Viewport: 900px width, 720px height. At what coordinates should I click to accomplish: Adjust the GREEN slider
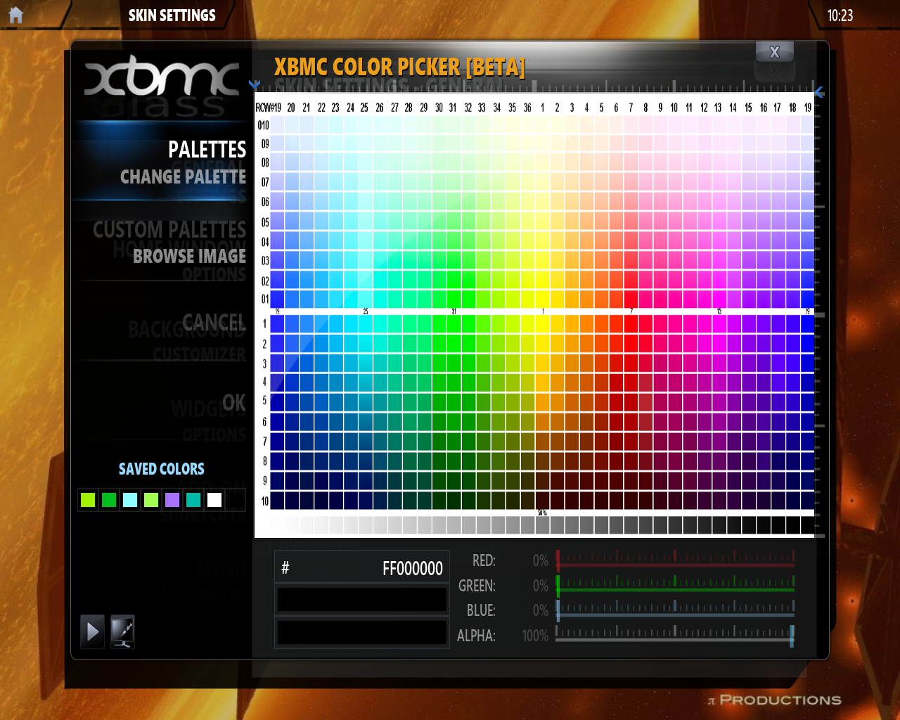click(675, 585)
